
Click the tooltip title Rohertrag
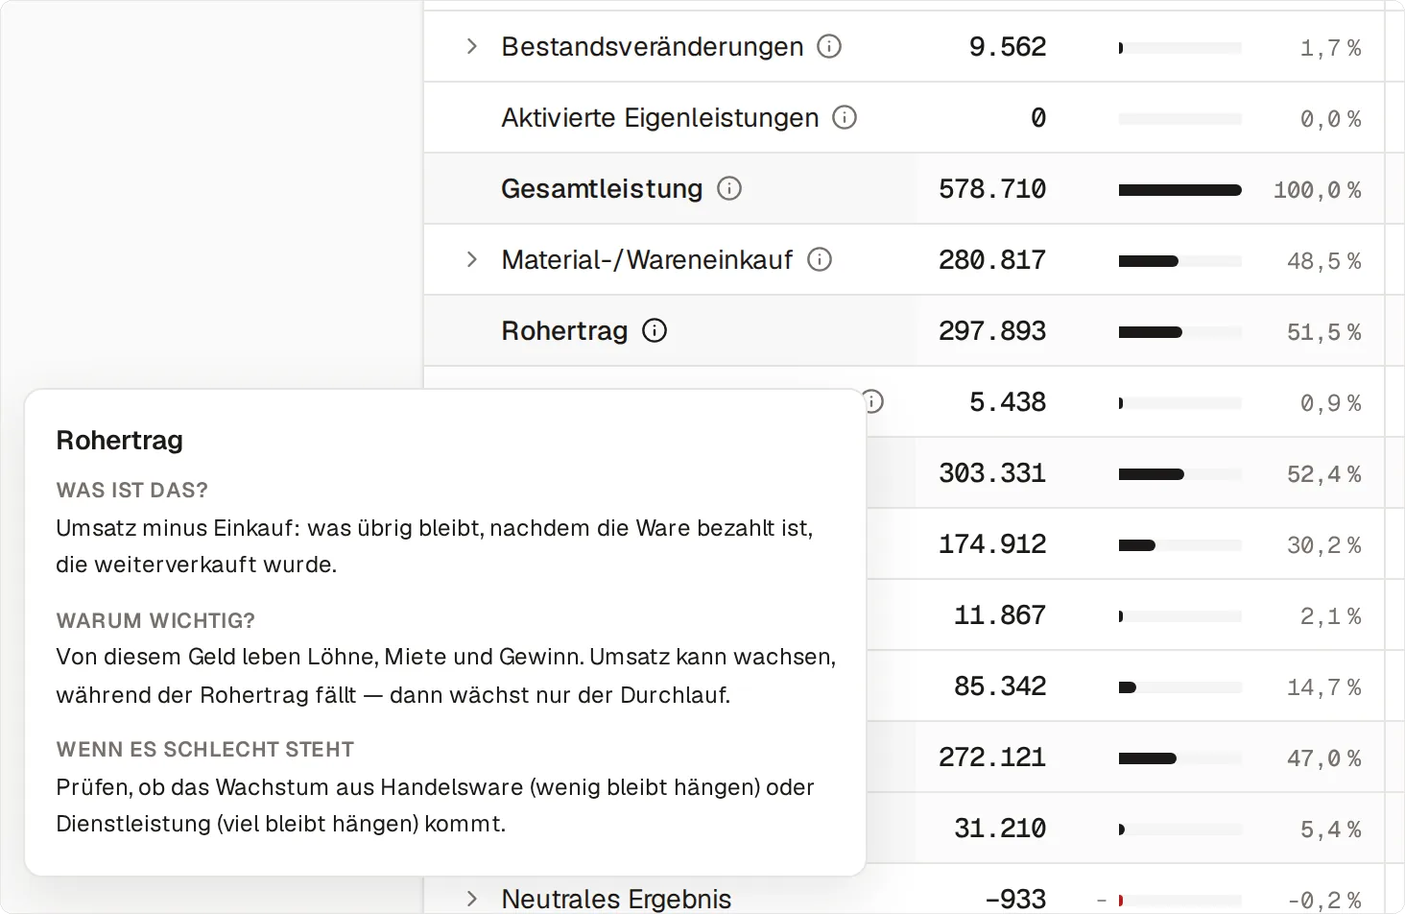(120, 440)
